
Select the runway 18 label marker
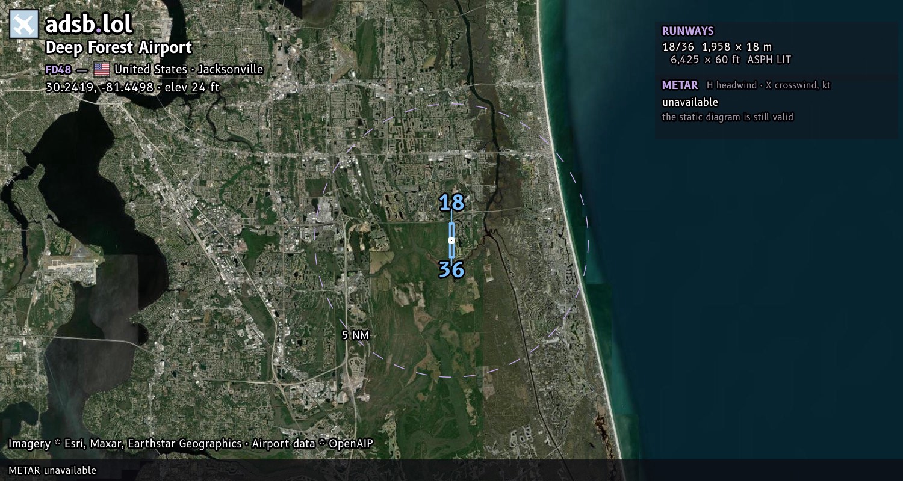(x=451, y=203)
